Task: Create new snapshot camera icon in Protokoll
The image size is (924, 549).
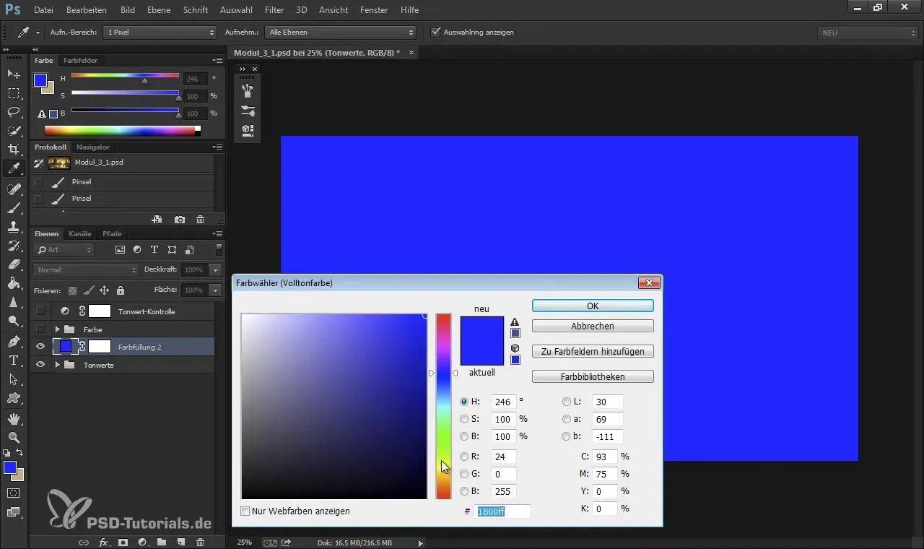Action: [x=180, y=219]
